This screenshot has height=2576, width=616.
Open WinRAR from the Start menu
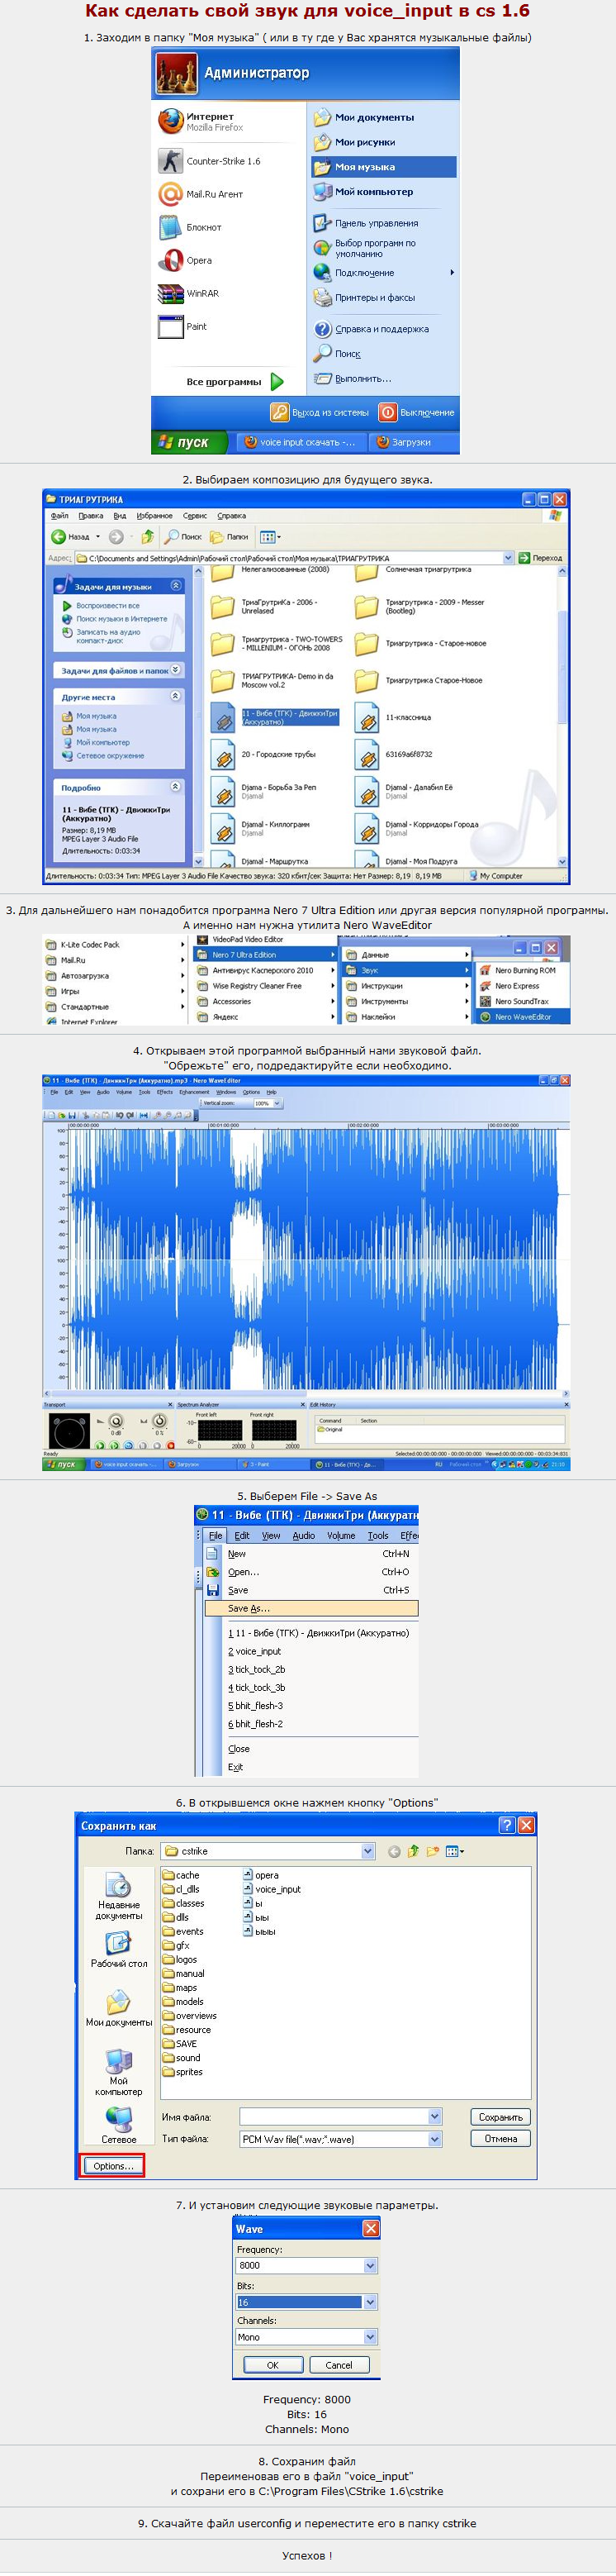pos(190,293)
